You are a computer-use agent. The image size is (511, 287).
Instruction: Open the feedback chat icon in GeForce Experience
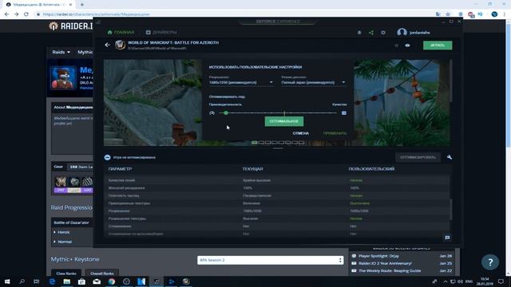[447, 238]
